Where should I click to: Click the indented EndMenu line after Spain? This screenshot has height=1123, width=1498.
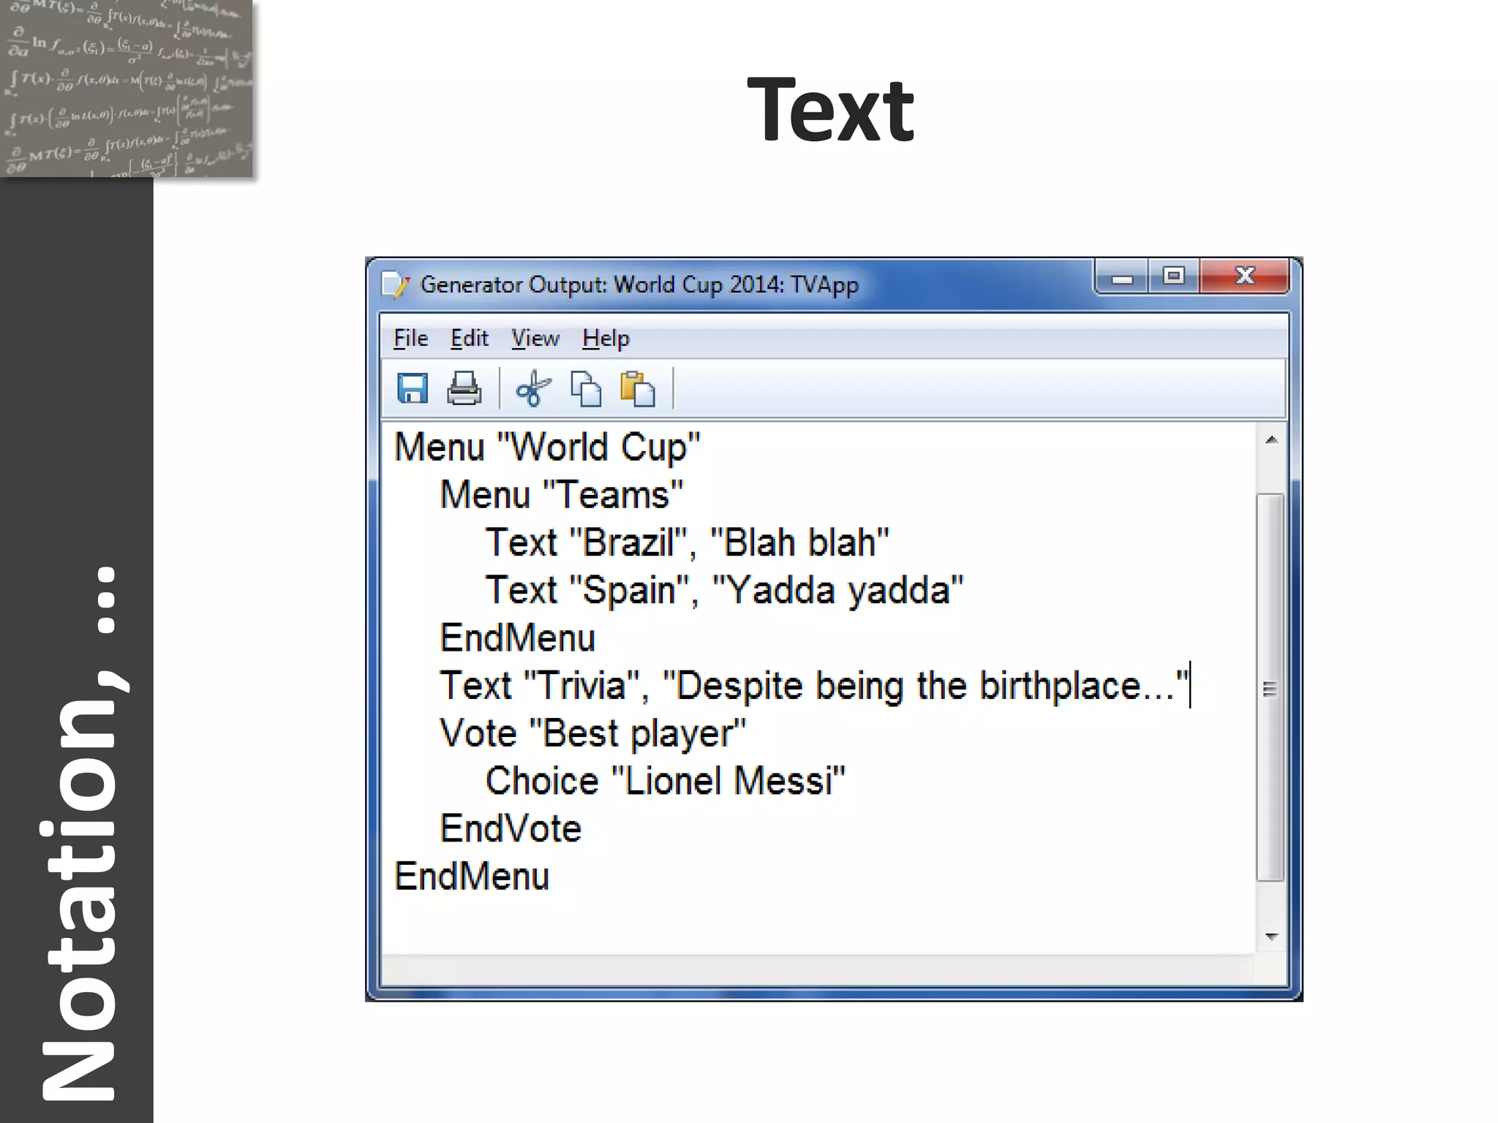(517, 638)
